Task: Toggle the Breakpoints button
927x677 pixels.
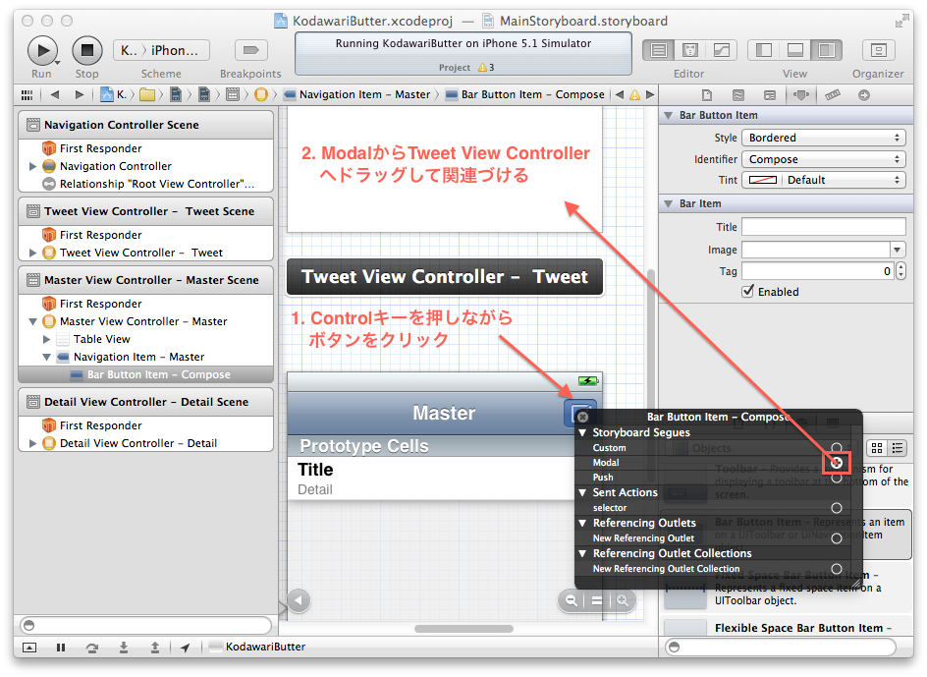Action: (250, 50)
